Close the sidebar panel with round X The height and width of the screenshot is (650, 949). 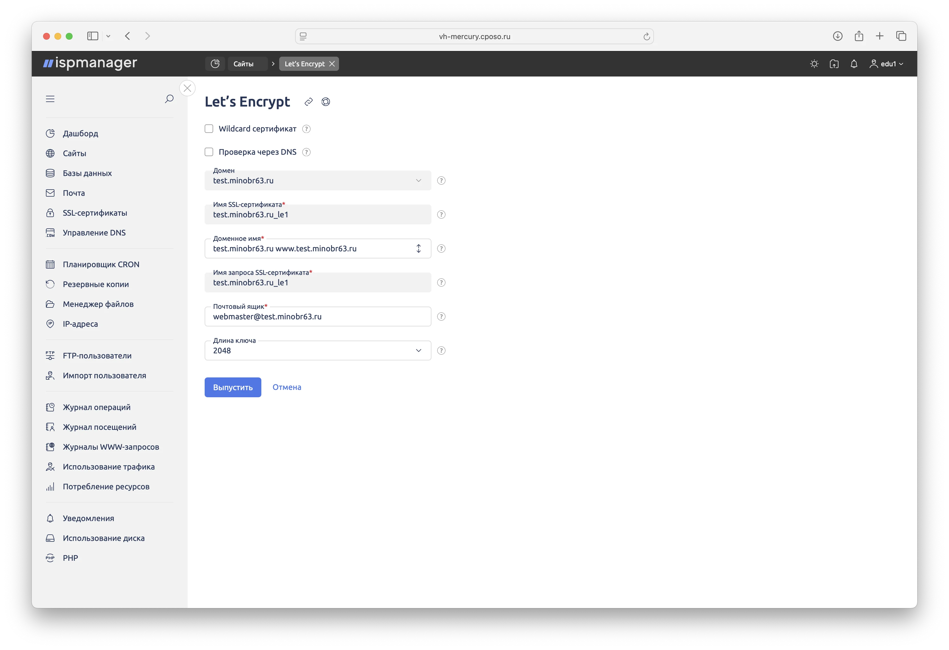point(187,88)
